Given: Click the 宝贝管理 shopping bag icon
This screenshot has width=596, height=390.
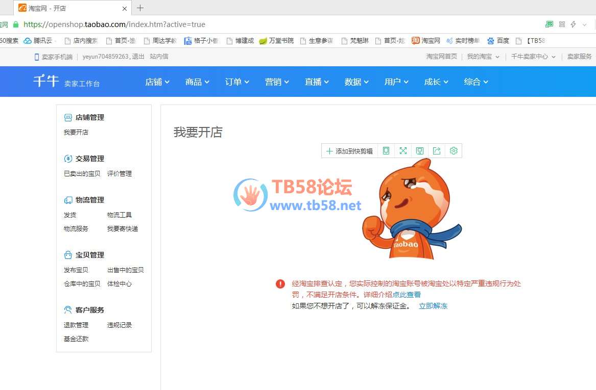Looking at the screenshot, I should 68,255.
